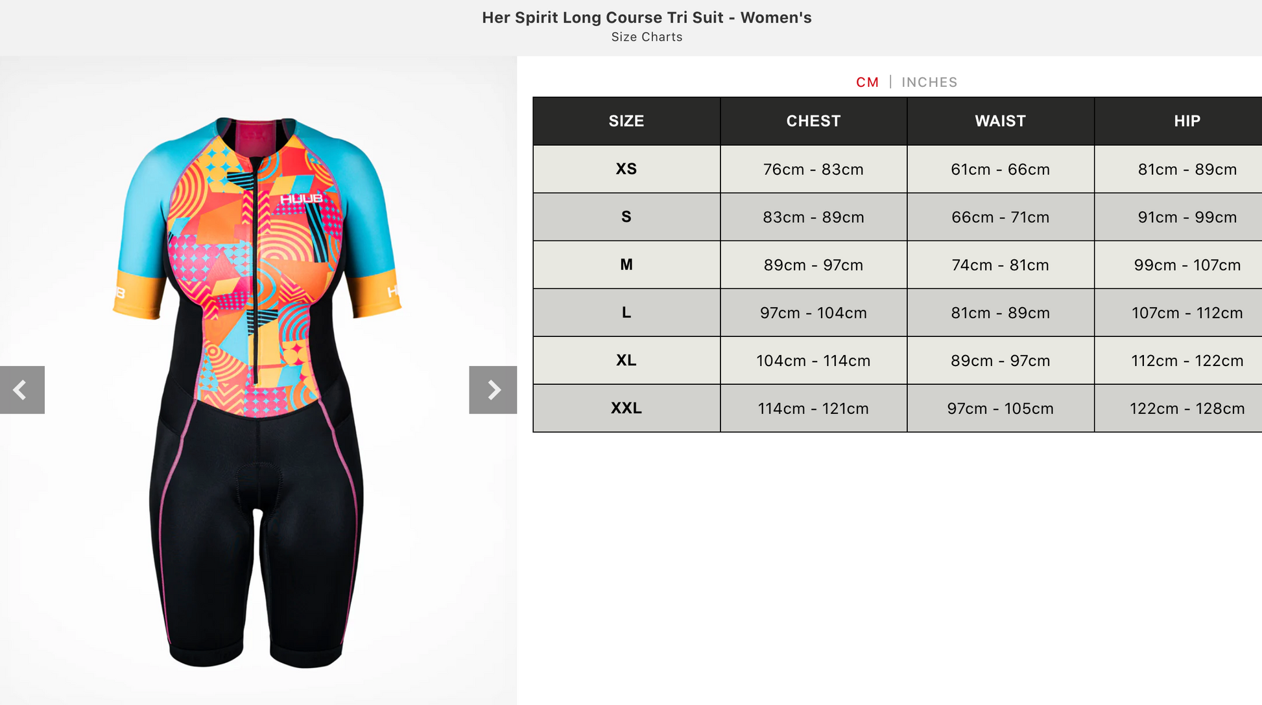Show the previous product image
The image size is (1262, 705).
[x=22, y=389]
